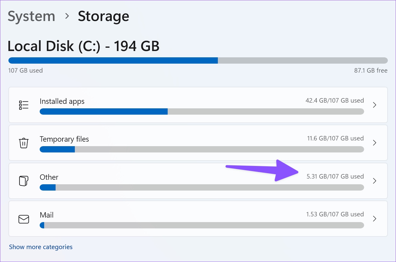Viewport: 396px width, 262px height.
Task: Open Temporary files via right chevron
Action: [375, 143]
